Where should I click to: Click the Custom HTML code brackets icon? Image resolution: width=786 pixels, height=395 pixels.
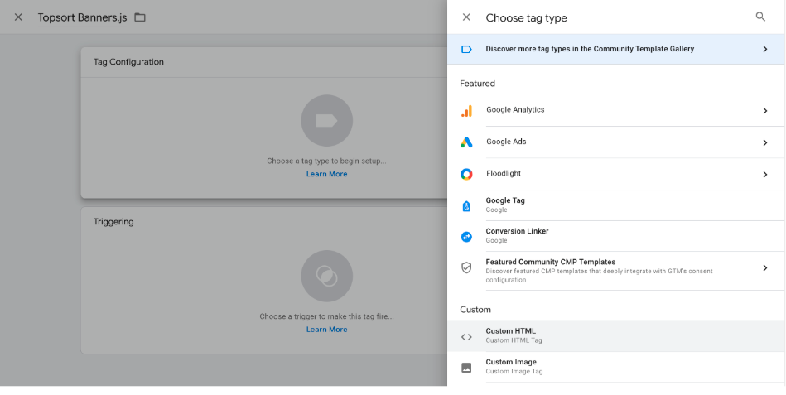[x=466, y=336]
